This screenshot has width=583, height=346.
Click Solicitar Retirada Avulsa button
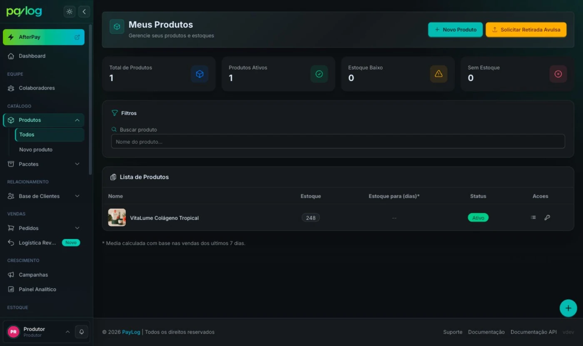click(x=526, y=30)
